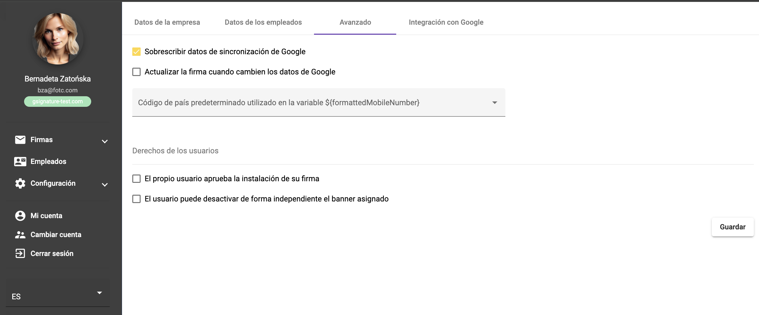Screen dimensions: 759x315
Task: Uncheck Sobrescribir datos de sincronización de Google
Action: (136, 52)
